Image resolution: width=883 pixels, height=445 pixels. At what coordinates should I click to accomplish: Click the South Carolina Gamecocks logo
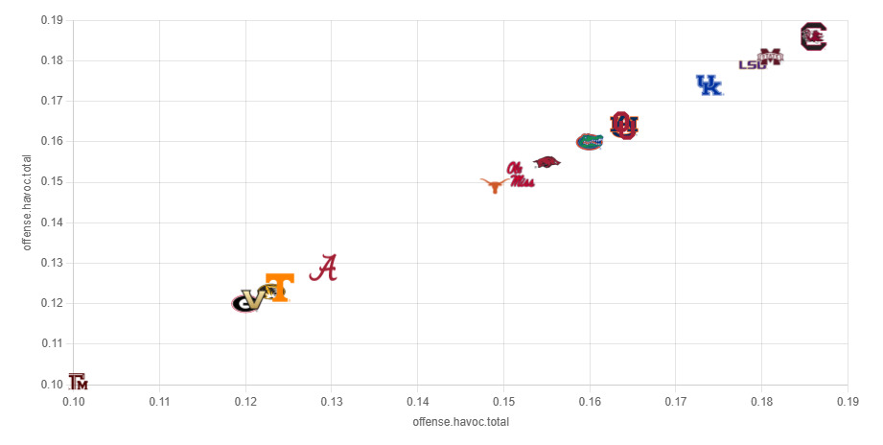coord(814,37)
